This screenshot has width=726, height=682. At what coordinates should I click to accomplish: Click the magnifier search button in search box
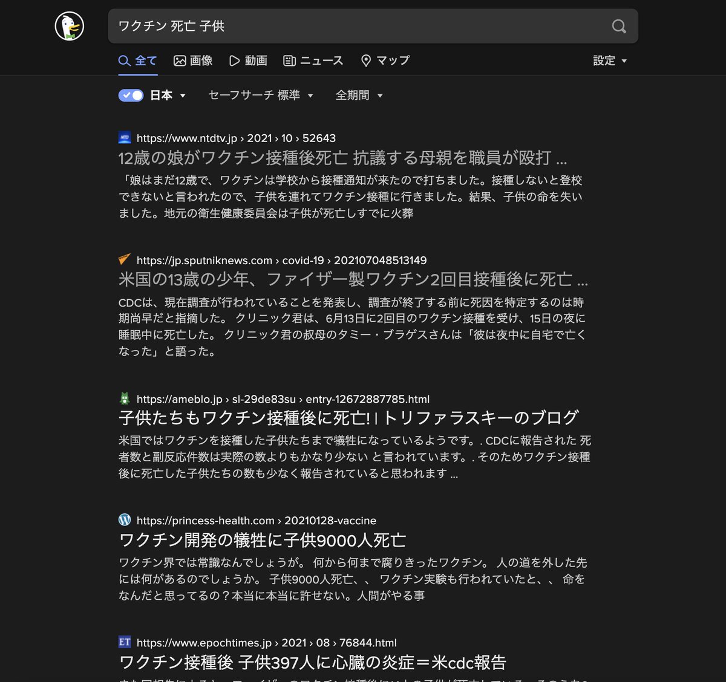[619, 26]
